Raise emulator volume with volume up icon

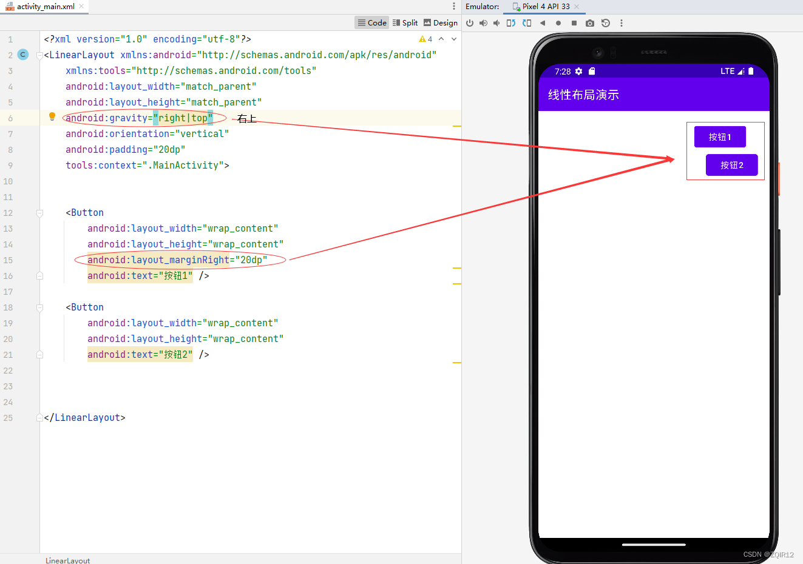tap(483, 23)
